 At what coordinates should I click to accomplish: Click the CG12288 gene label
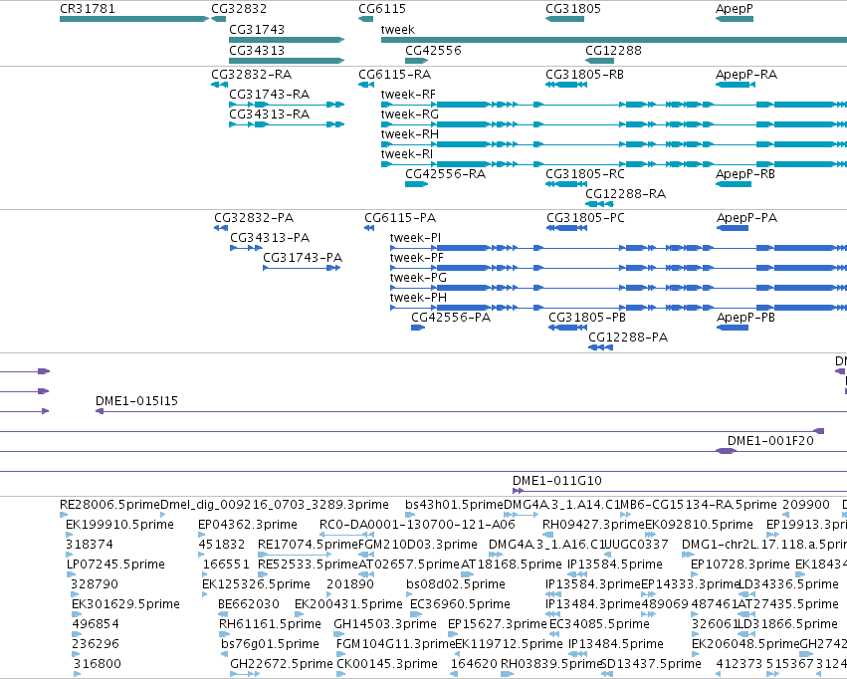614,50
